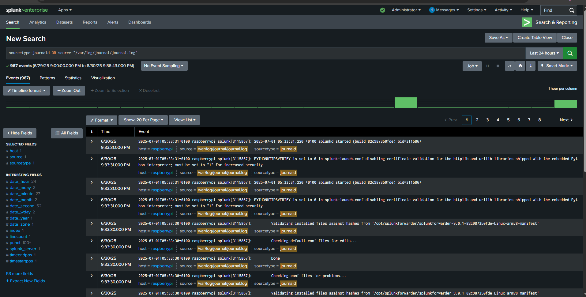Open the View: List dropdown
The image size is (586, 297).
tap(185, 120)
